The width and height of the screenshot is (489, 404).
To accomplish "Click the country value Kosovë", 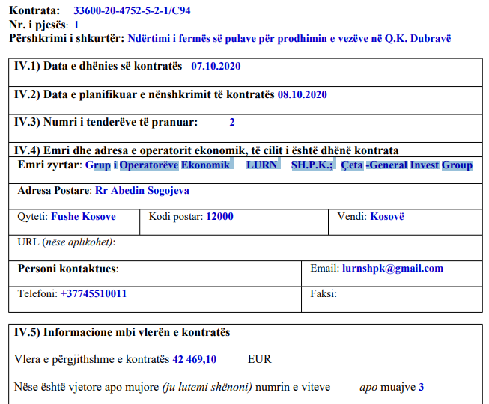I will 386,217.
